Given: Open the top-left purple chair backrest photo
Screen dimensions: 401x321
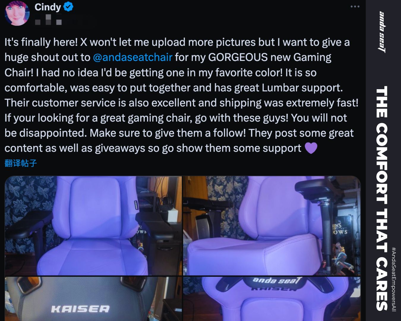Looking at the screenshot, I should point(93,226).
